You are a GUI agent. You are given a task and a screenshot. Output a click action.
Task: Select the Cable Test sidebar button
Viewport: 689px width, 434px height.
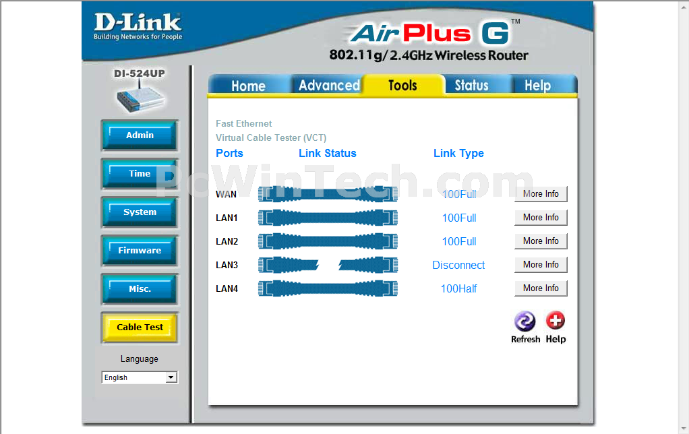point(140,328)
